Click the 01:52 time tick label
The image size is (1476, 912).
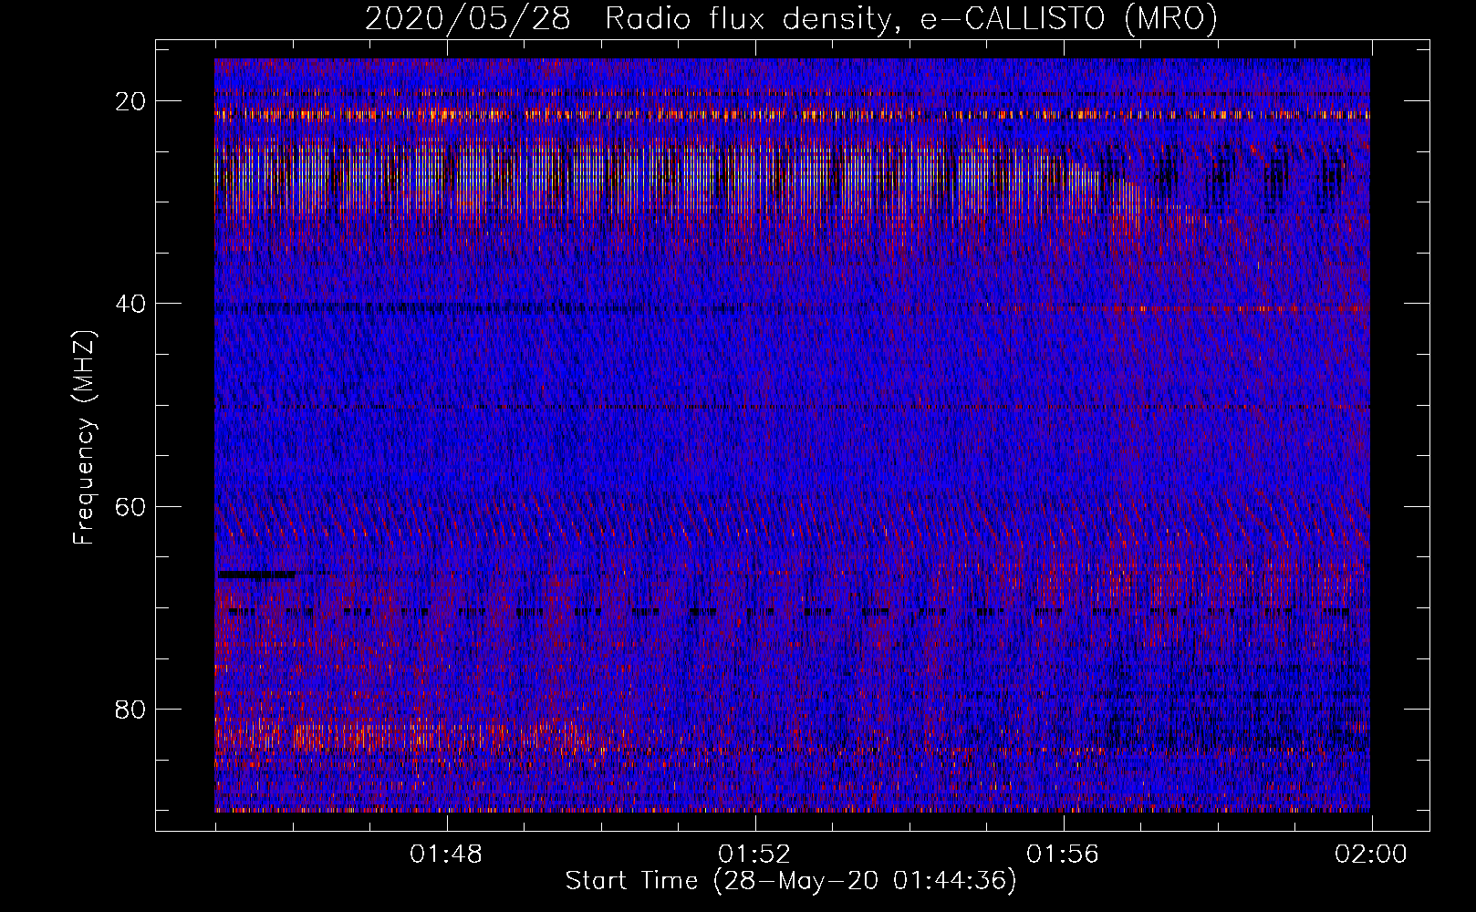click(754, 855)
